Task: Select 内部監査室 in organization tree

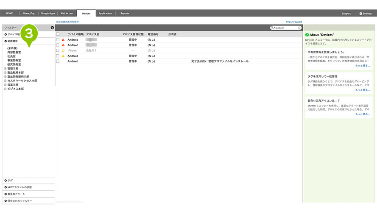Action: click(14, 53)
